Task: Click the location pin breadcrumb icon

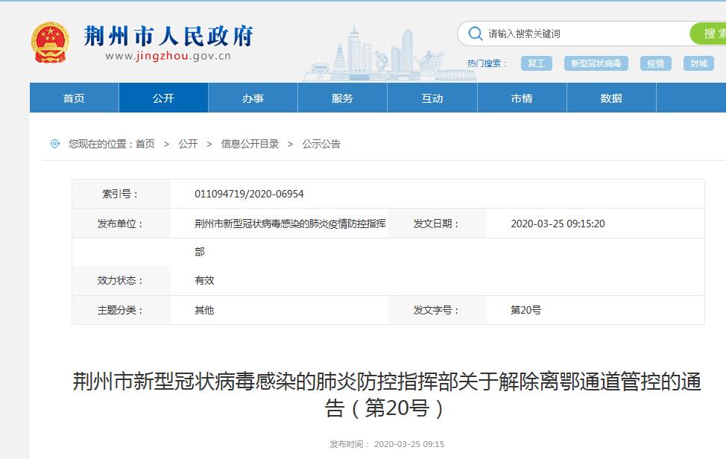Action: coord(54,144)
